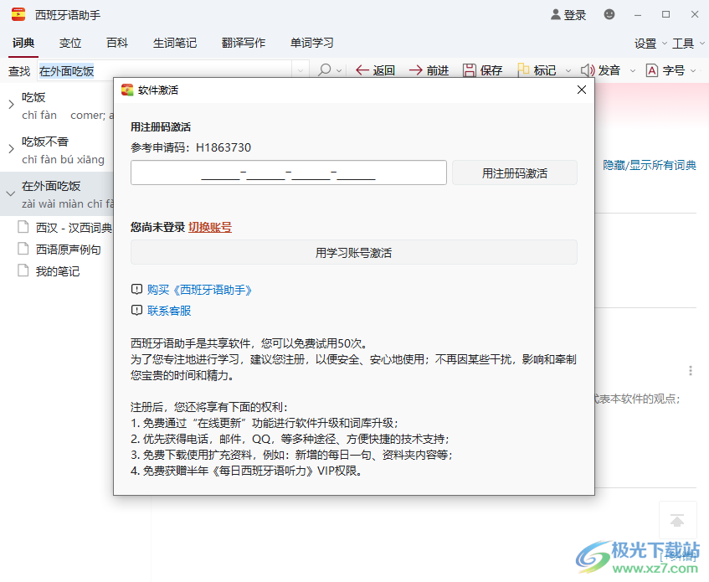The height and width of the screenshot is (582, 709).
Task: Open the three-dot more options icon
Action: (690, 371)
